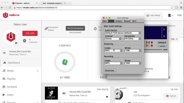Click the Media music note icon
The height and width of the screenshot is (103, 184).
4,71
